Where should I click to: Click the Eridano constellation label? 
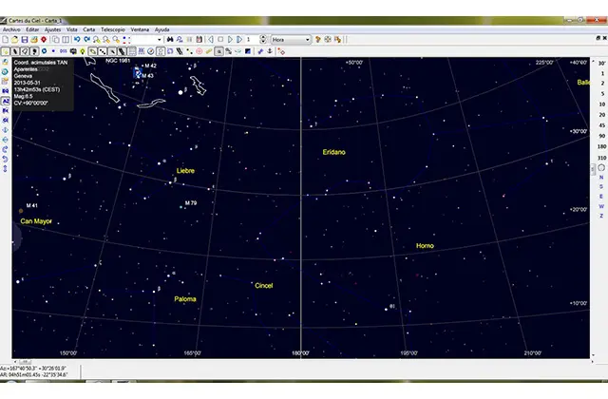tap(333, 151)
